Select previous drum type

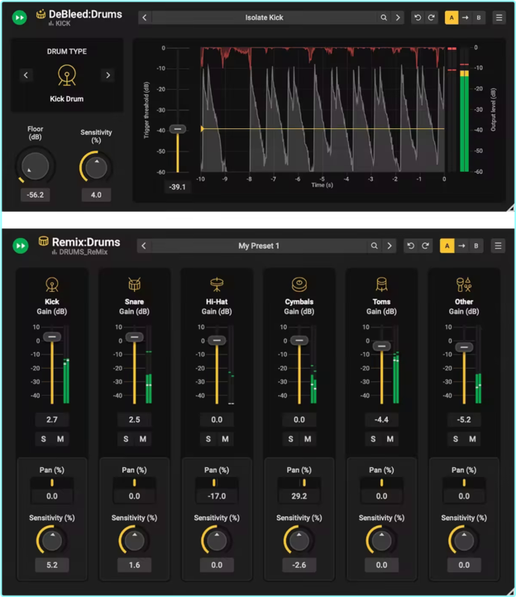[26, 75]
